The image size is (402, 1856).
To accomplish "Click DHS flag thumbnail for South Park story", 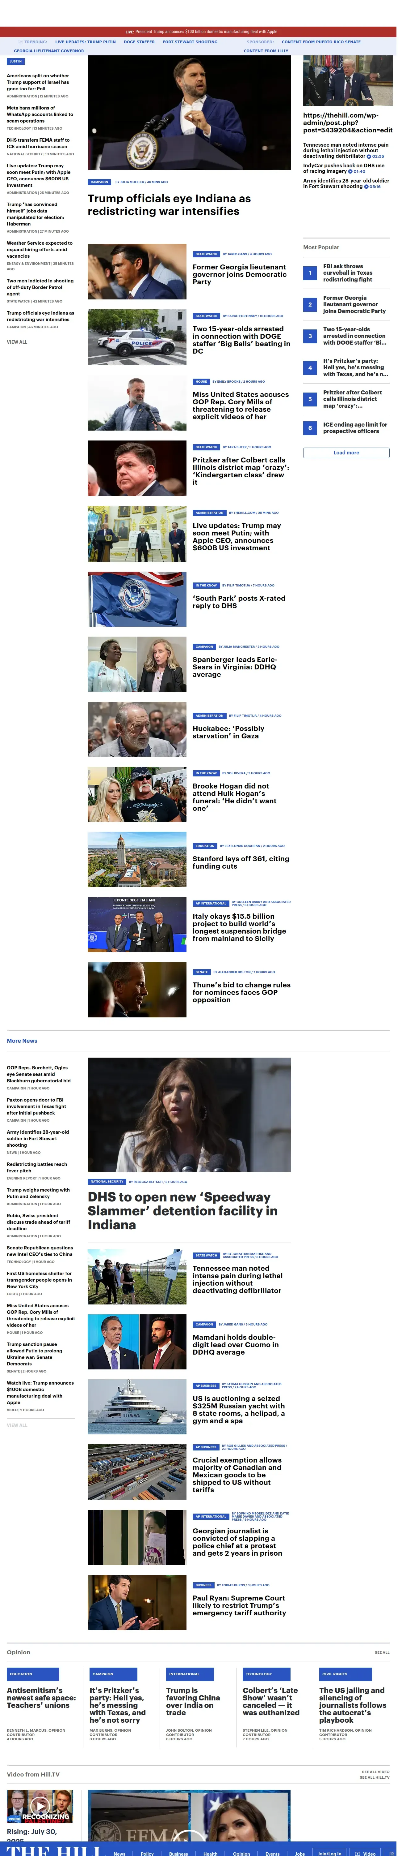I will (137, 599).
